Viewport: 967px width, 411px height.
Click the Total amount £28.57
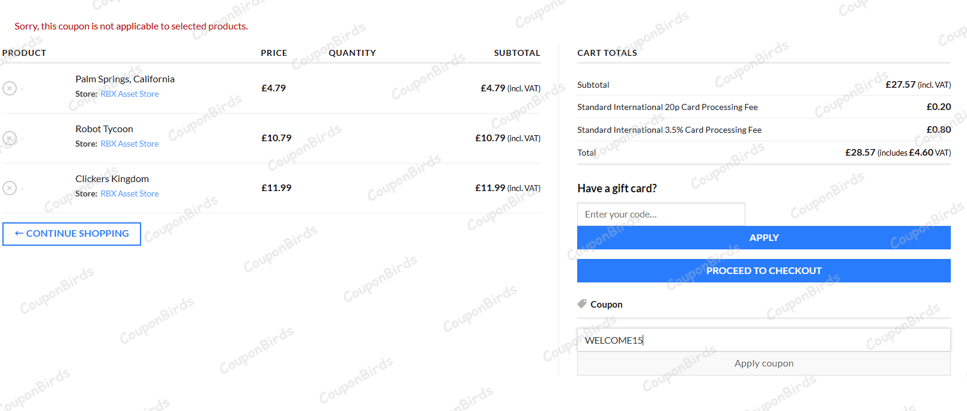860,153
